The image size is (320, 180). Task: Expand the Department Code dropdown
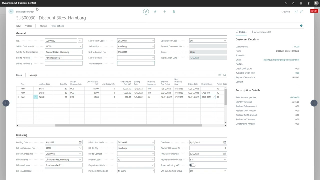coord(152,165)
